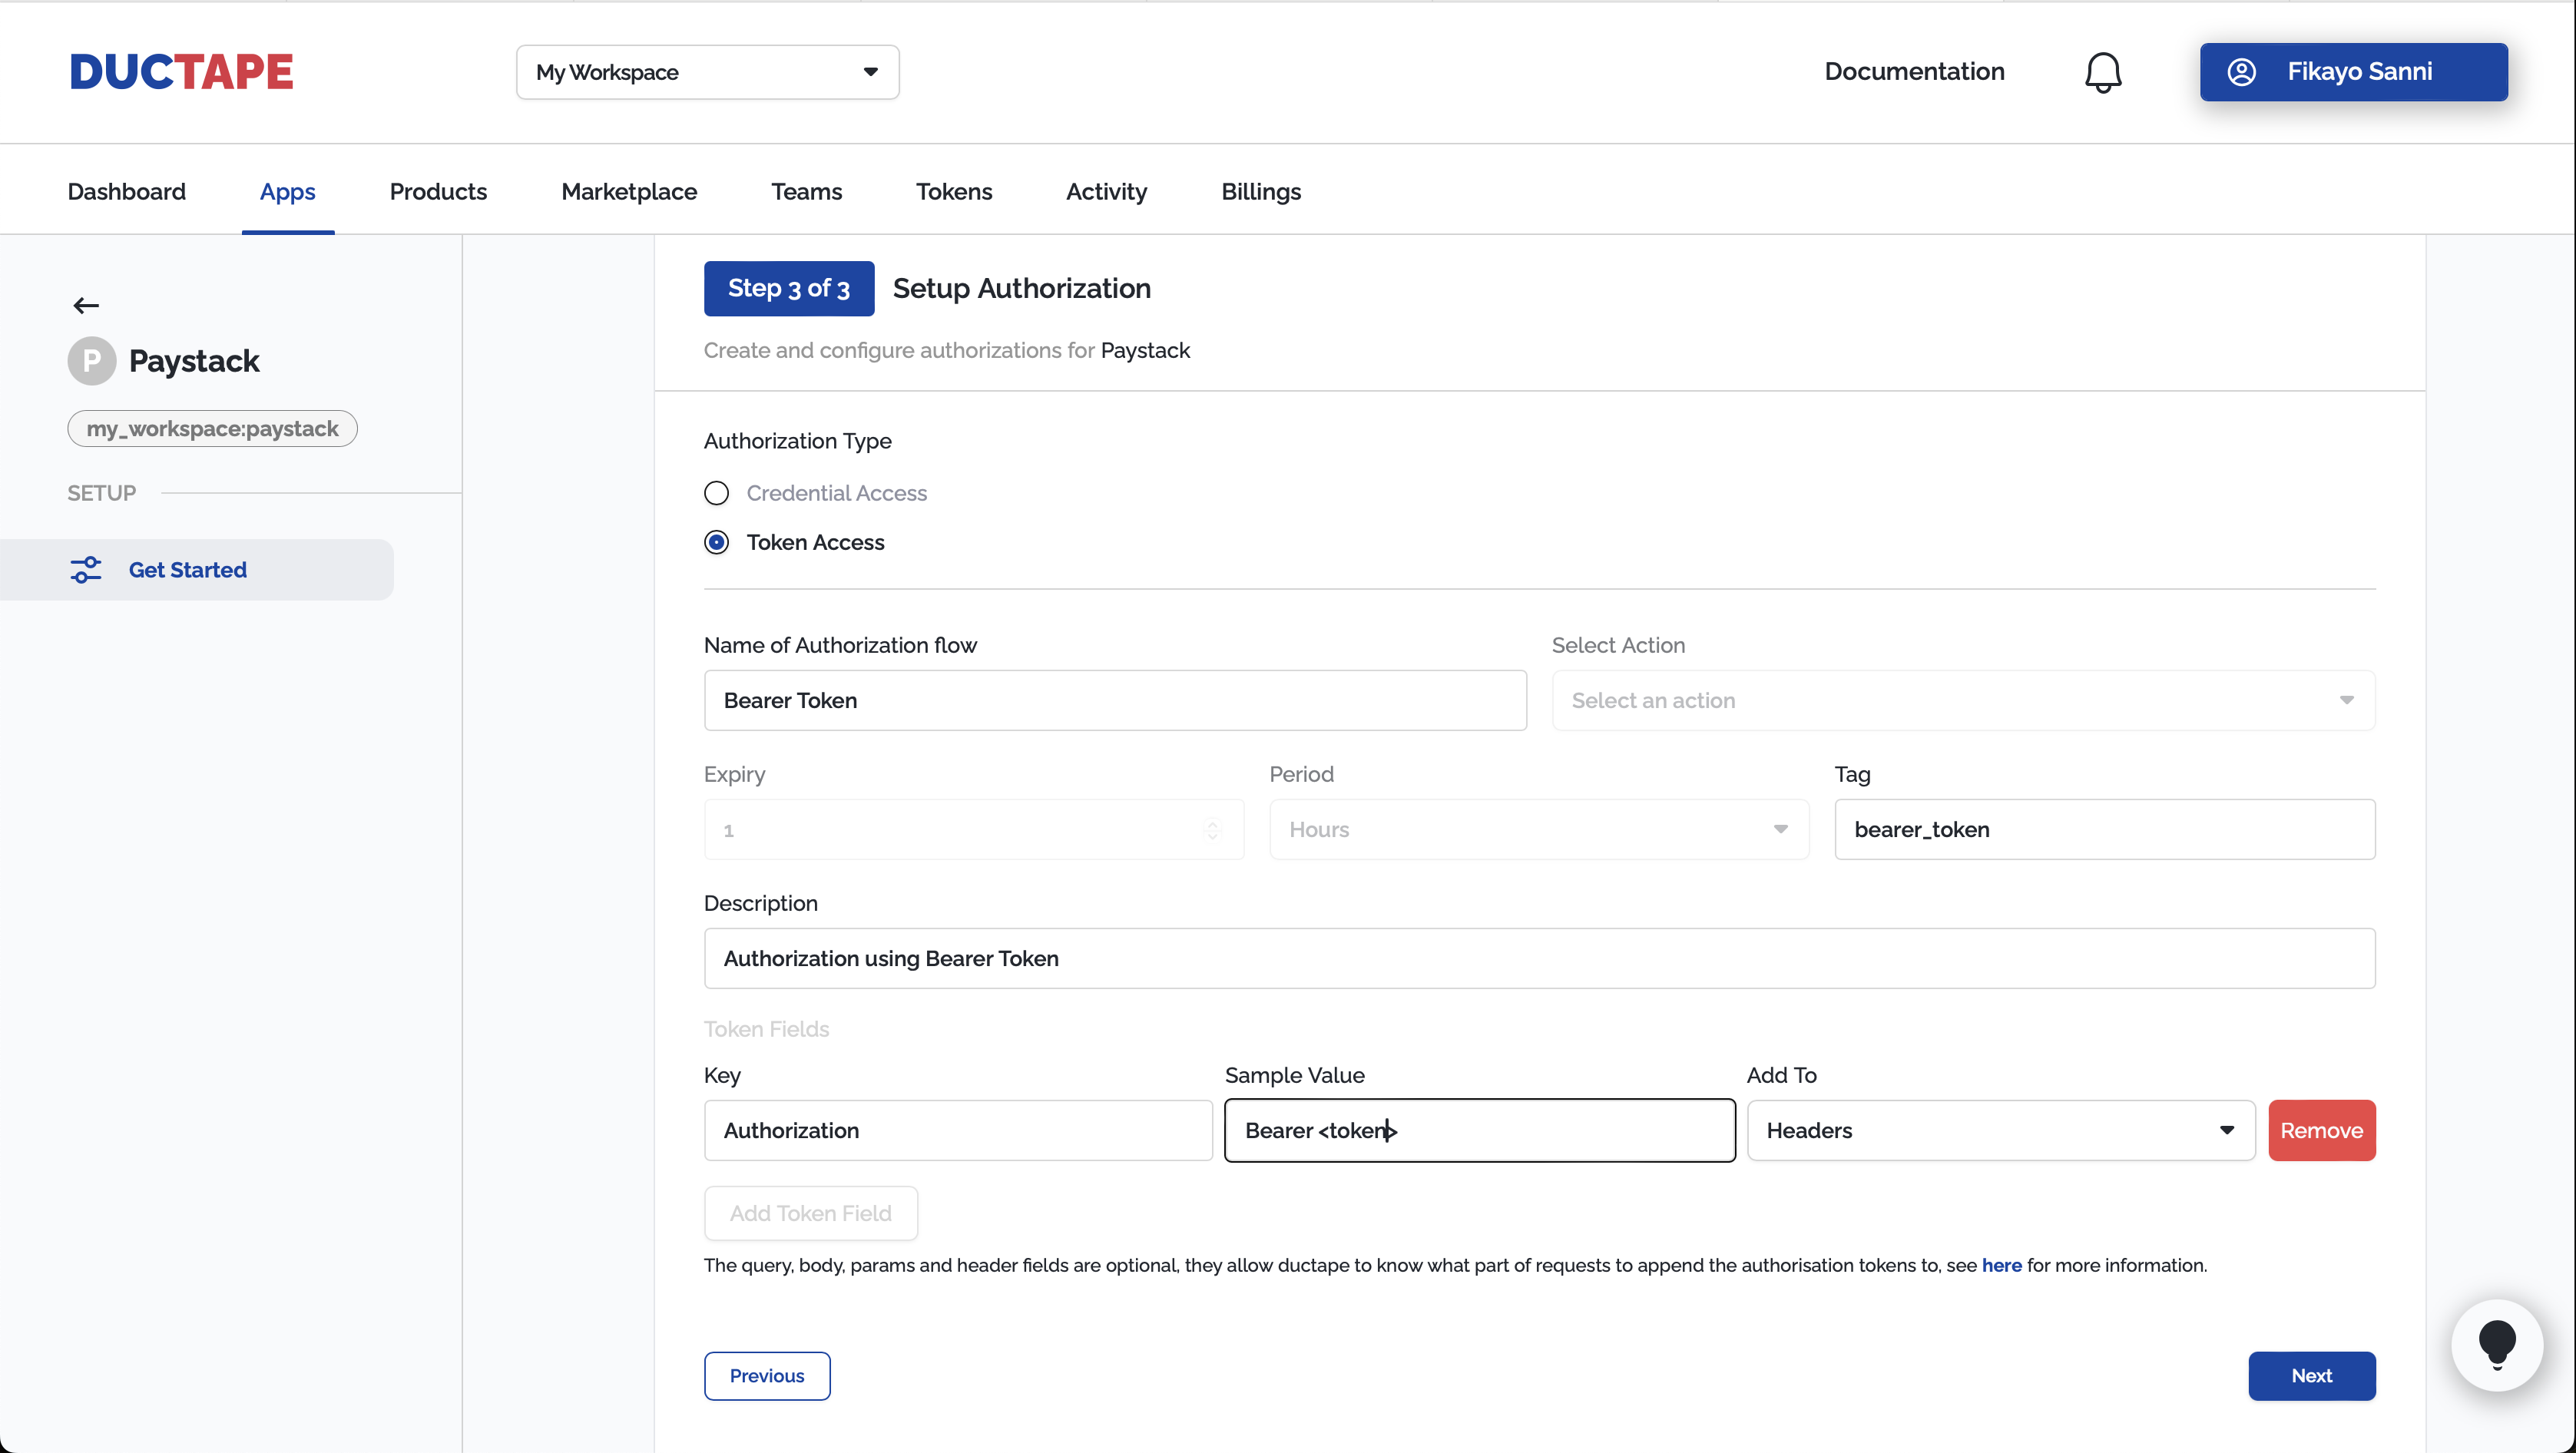2576x1453 pixels.
Task: Select the Token Access radio button
Action: coord(716,542)
